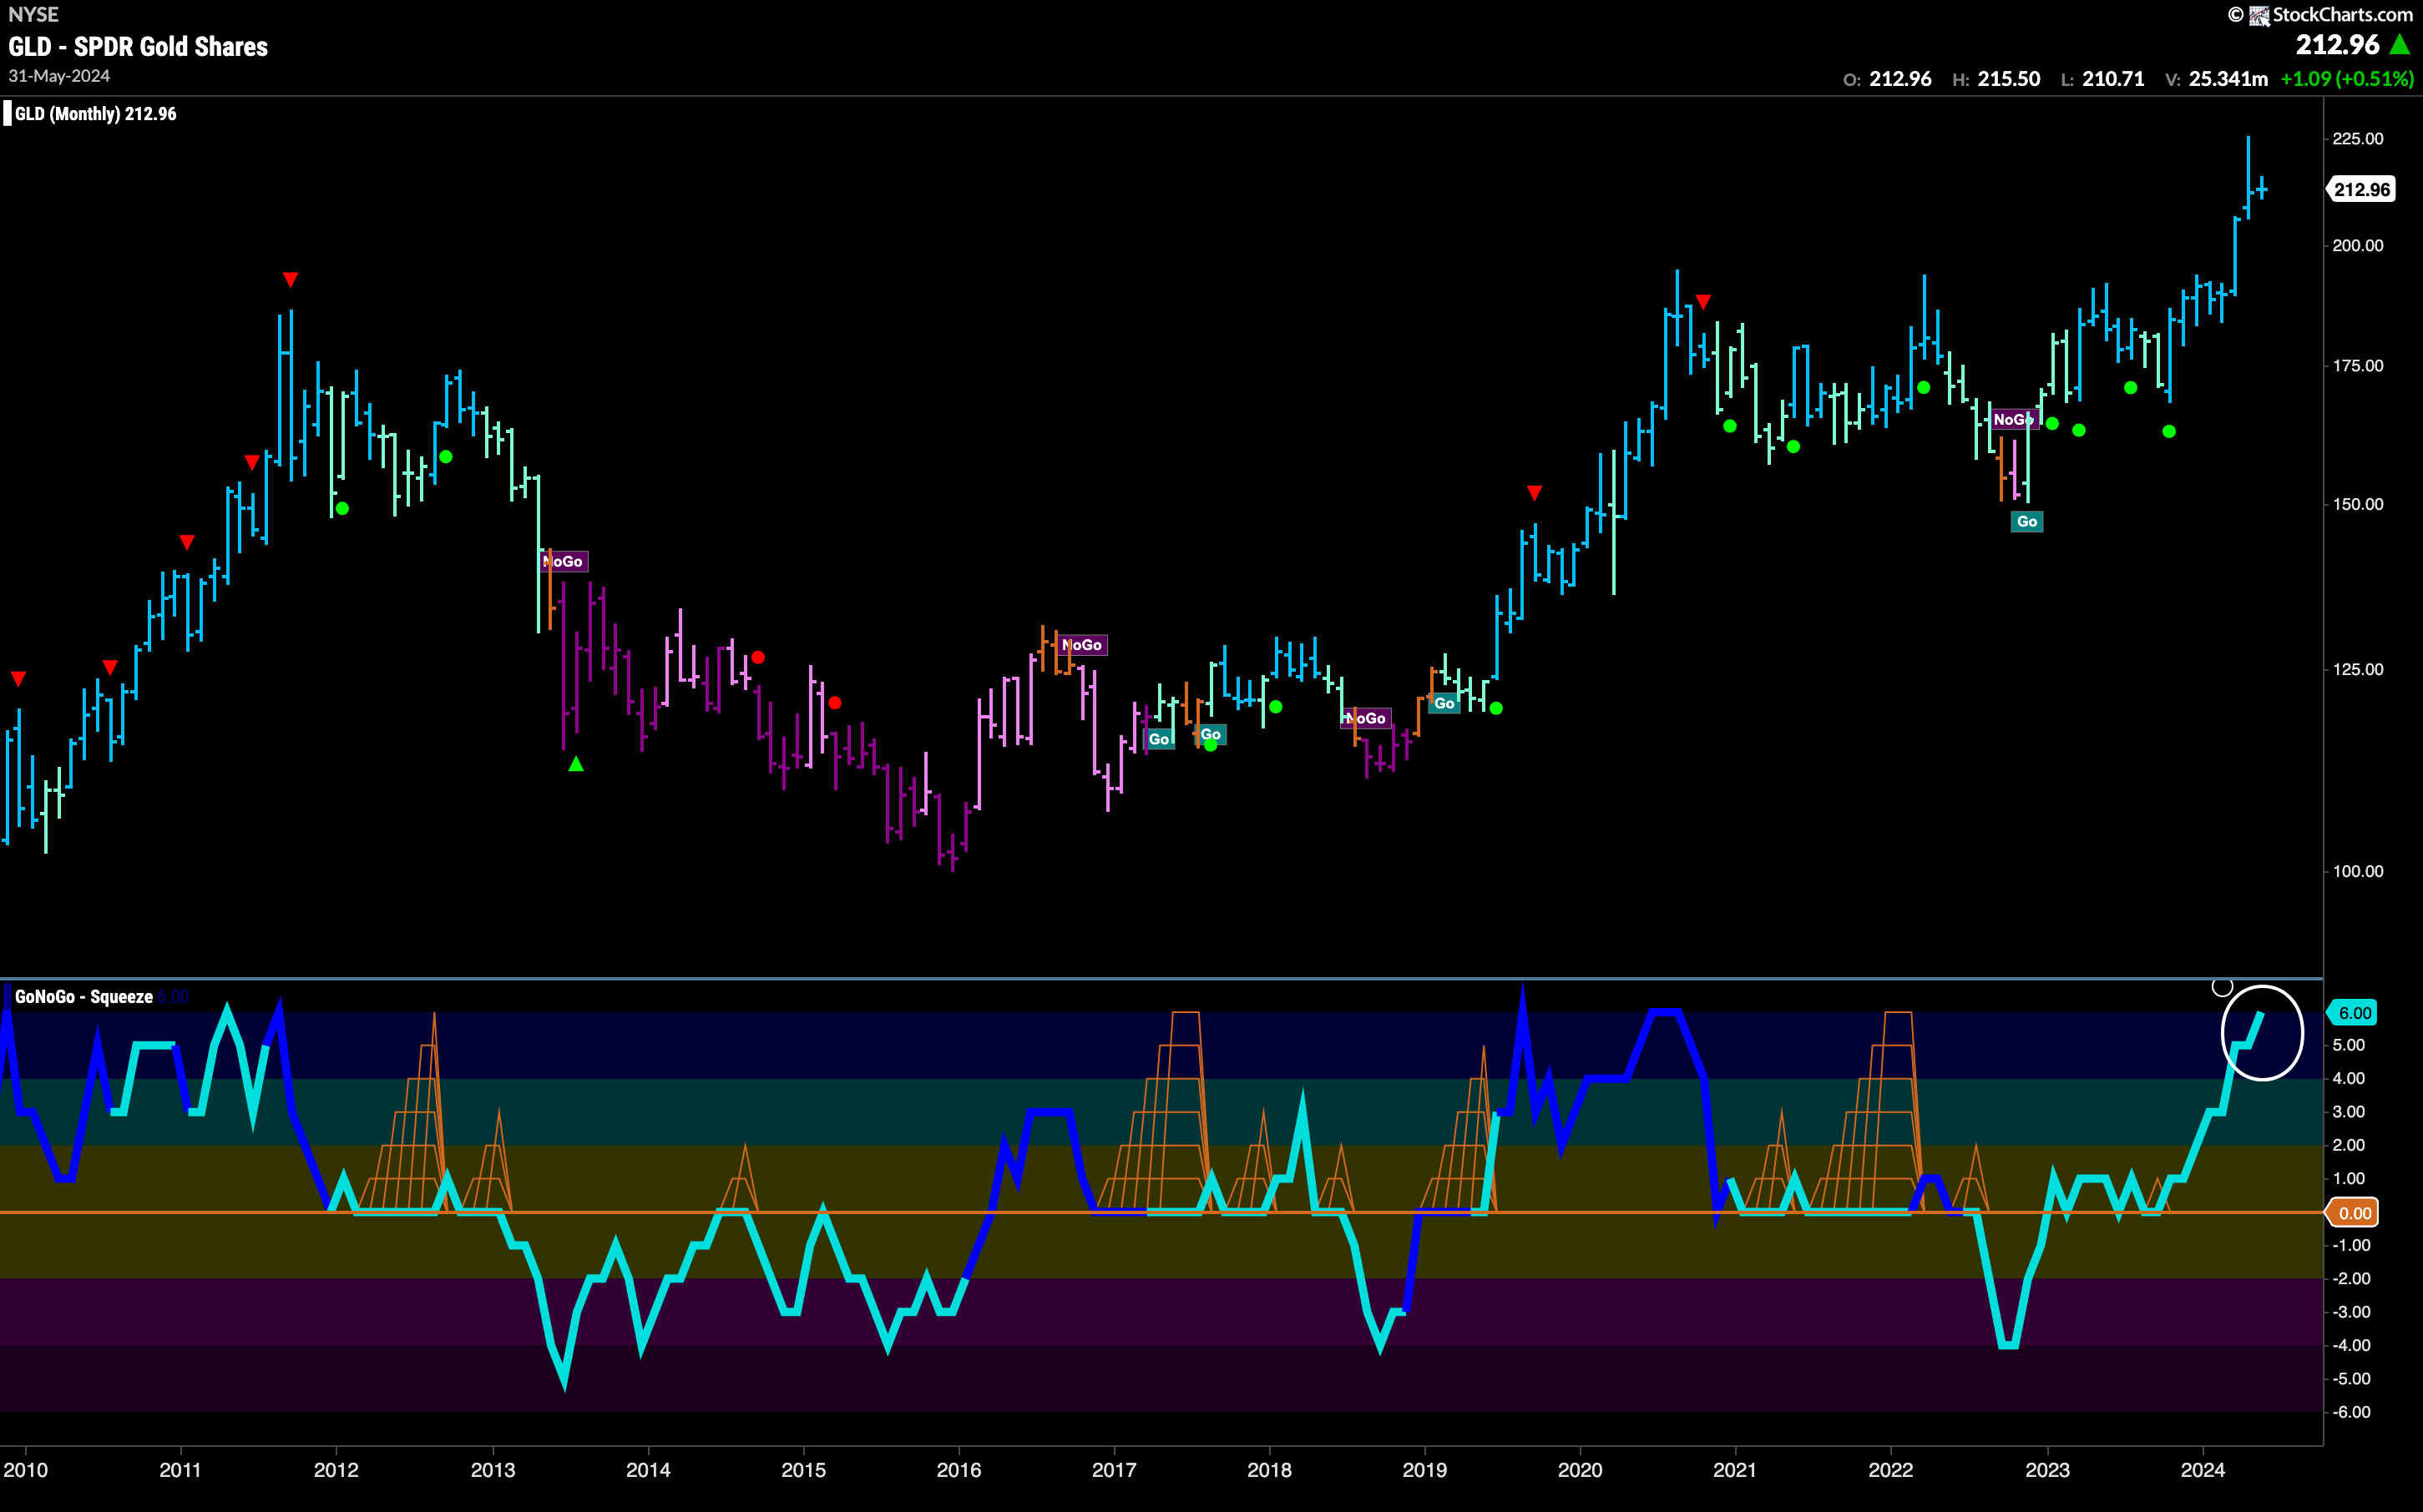Click the 212.96 current price tag on the price axis
Screen dimensions: 2423x1512
click(x=2362, y=189)
